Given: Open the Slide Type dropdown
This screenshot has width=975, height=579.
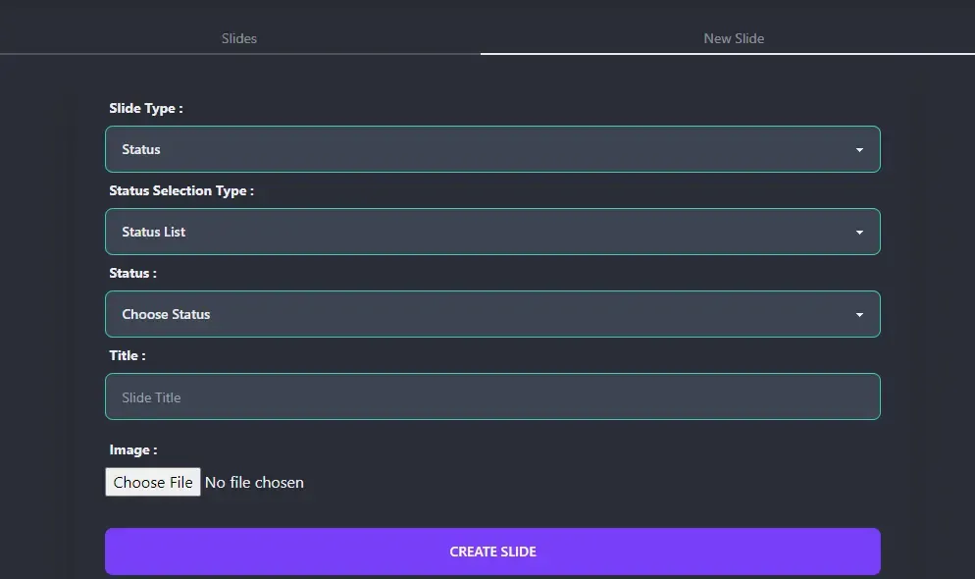Looking at the screenshot, I should [491, 149].
